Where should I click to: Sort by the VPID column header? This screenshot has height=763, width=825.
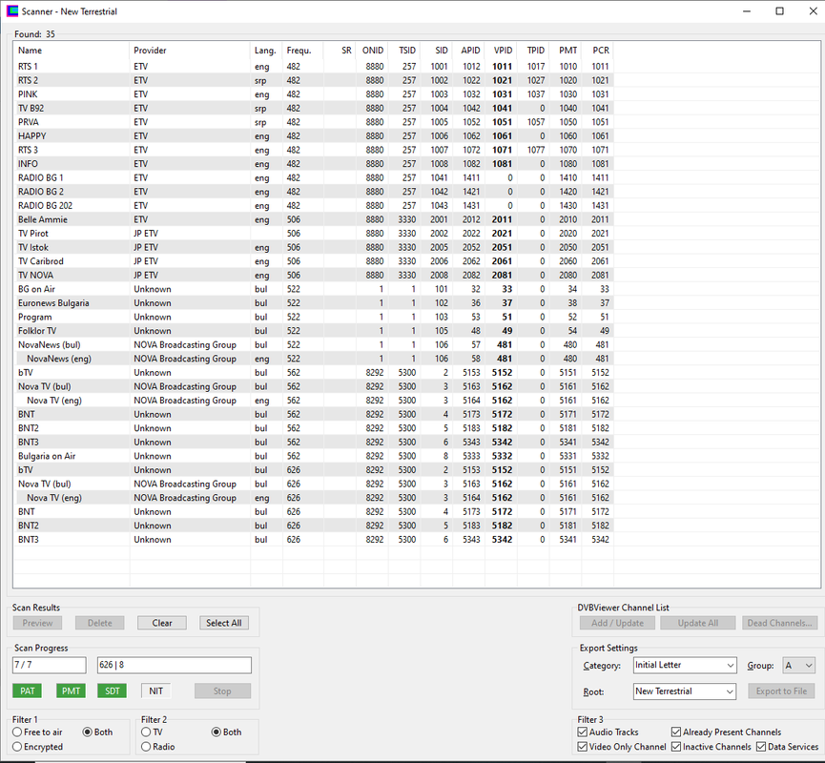coord(501,51)
